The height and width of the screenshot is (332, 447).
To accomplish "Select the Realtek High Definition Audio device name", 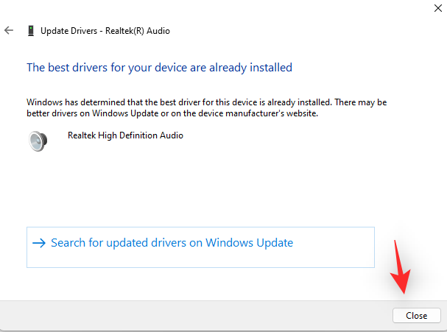I will (x=125, y=135).
